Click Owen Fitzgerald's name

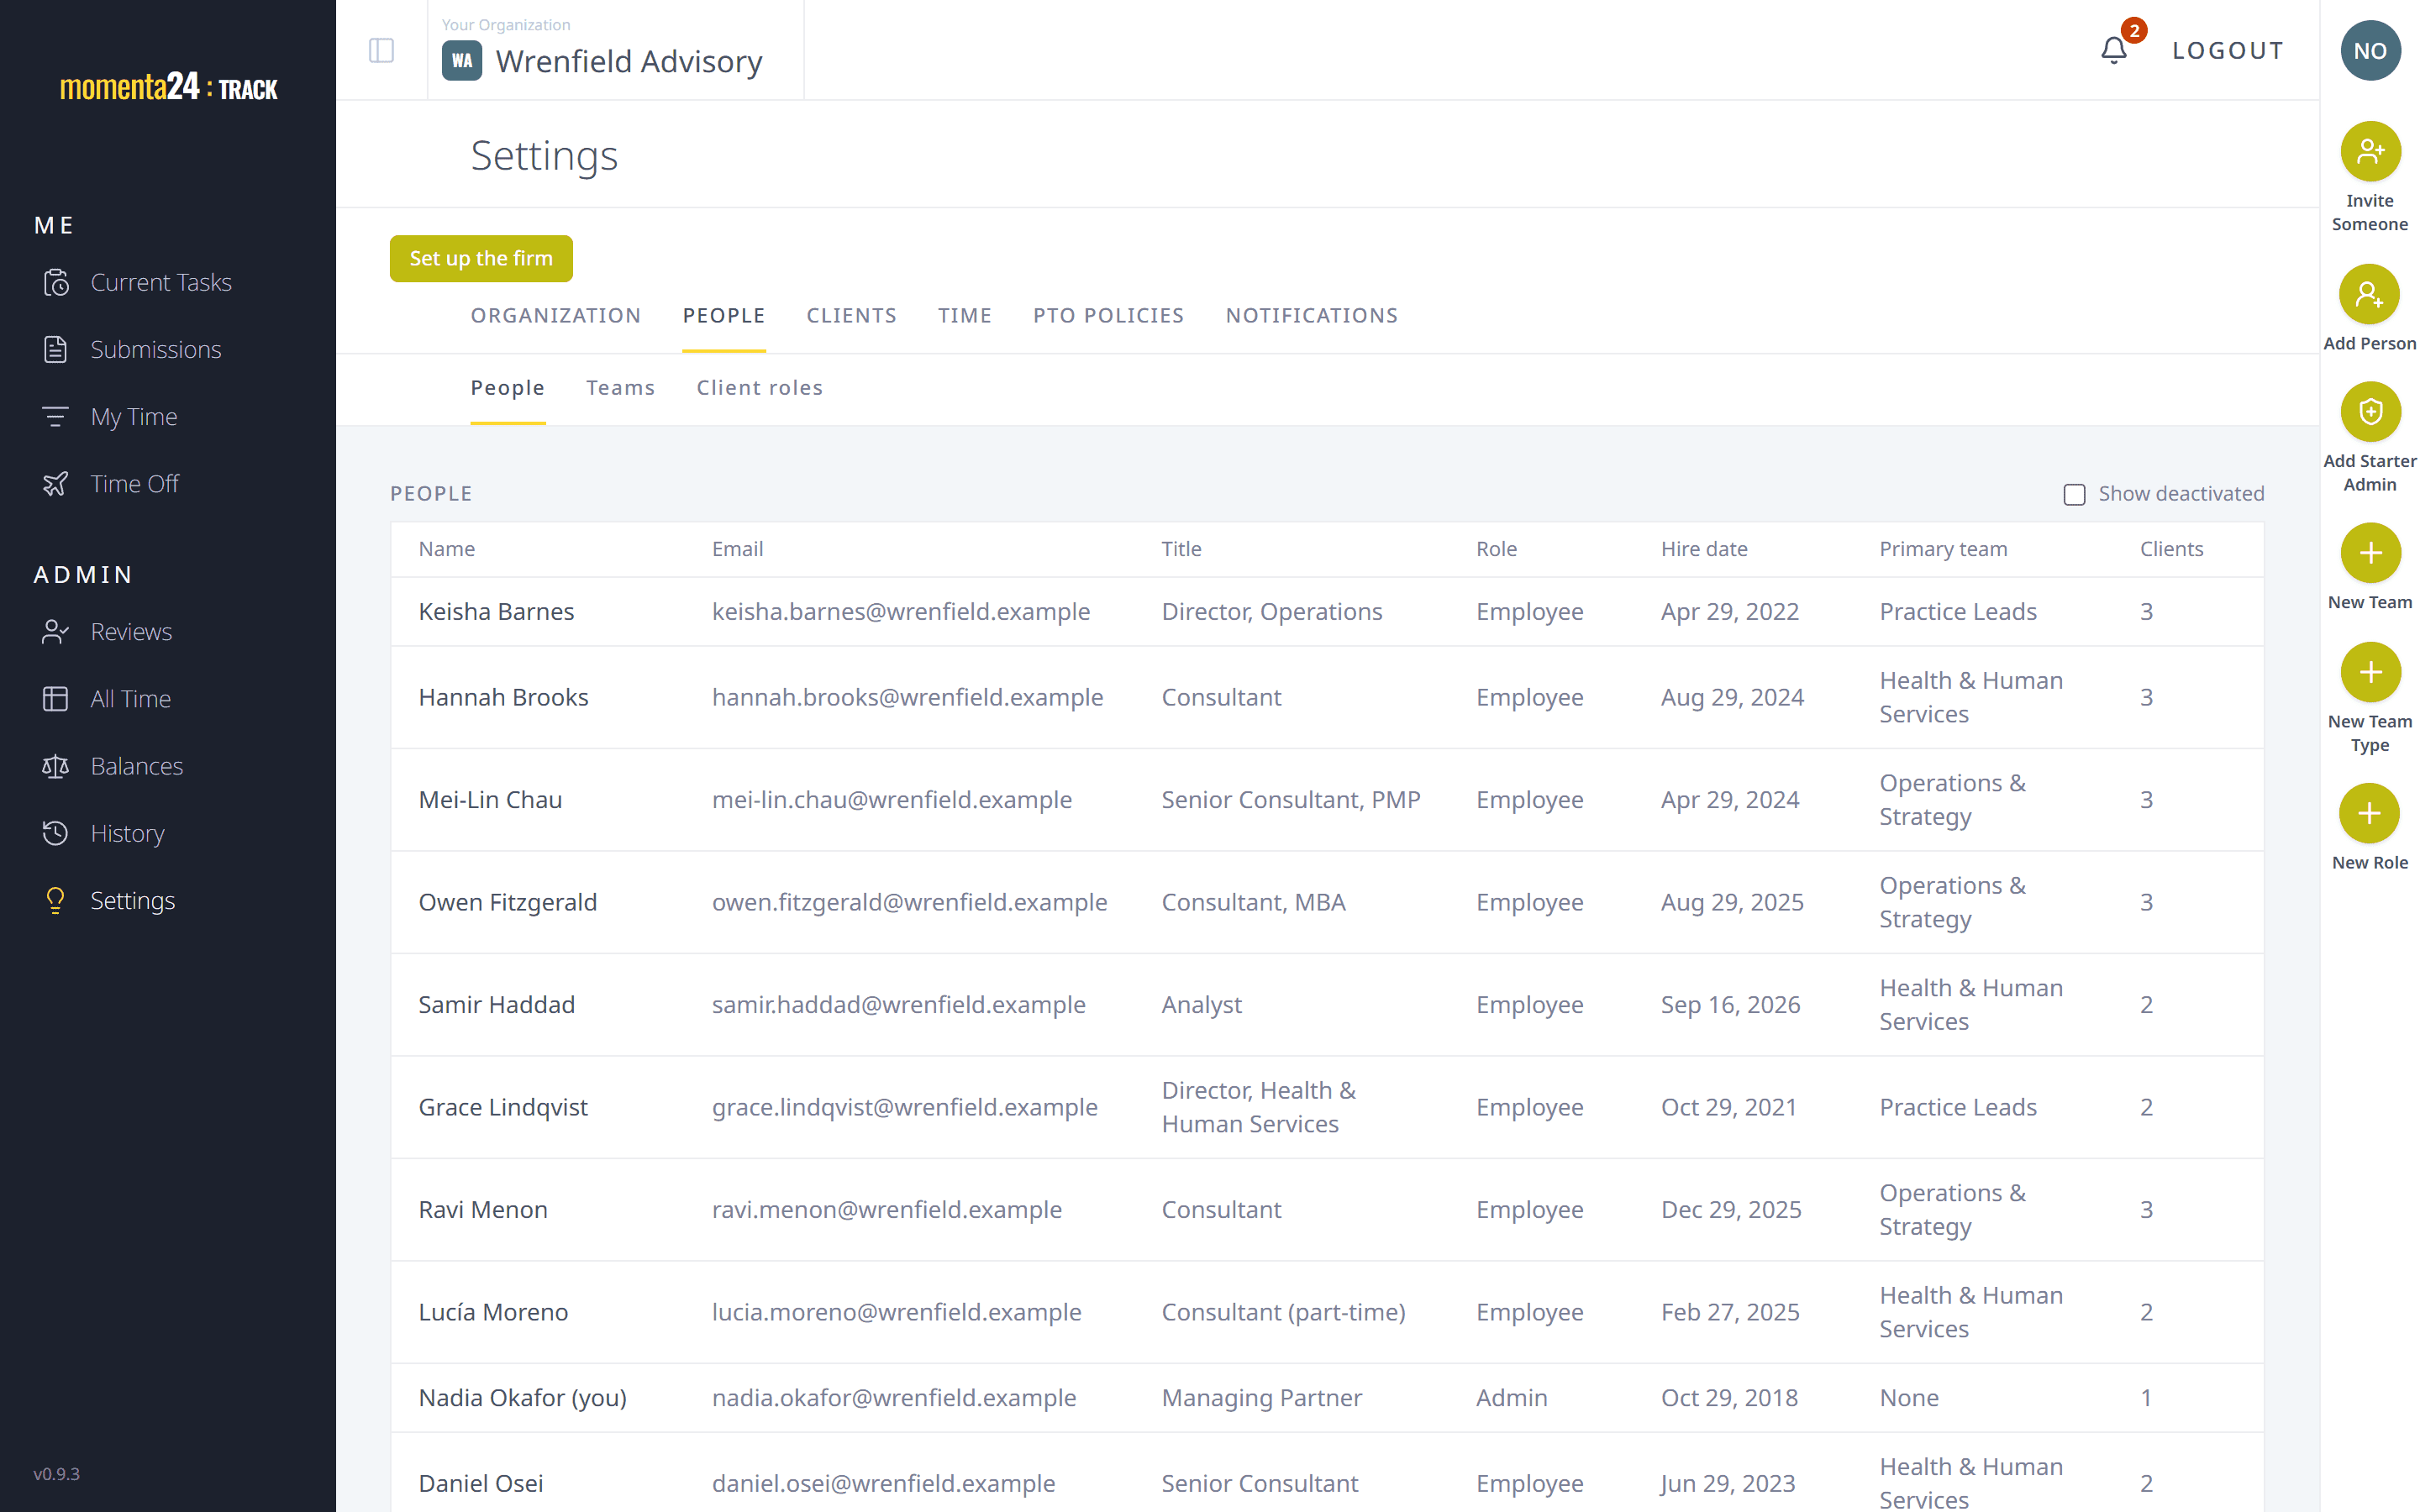pos(507,902)
